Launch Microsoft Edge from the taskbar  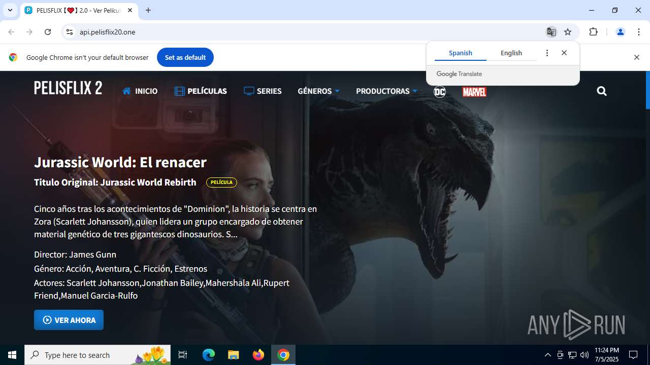(x=209, y=355)
